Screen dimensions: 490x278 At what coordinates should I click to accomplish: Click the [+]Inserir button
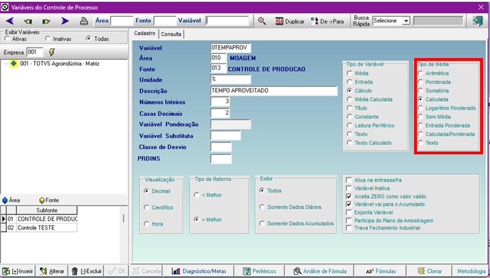click(x=18, y=271)
